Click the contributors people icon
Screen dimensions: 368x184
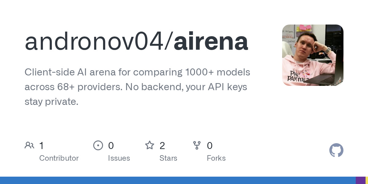[x=29, y=145]
